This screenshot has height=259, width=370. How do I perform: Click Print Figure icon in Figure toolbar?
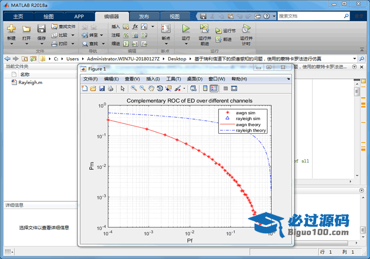(x=110, y=88)
